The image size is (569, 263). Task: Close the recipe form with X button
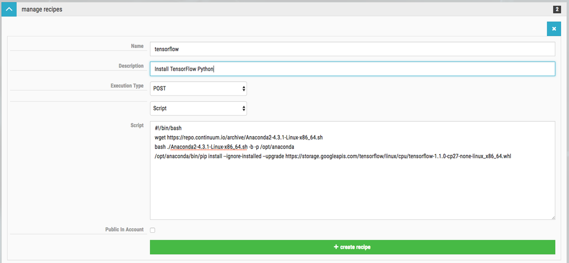coord(554,29)
